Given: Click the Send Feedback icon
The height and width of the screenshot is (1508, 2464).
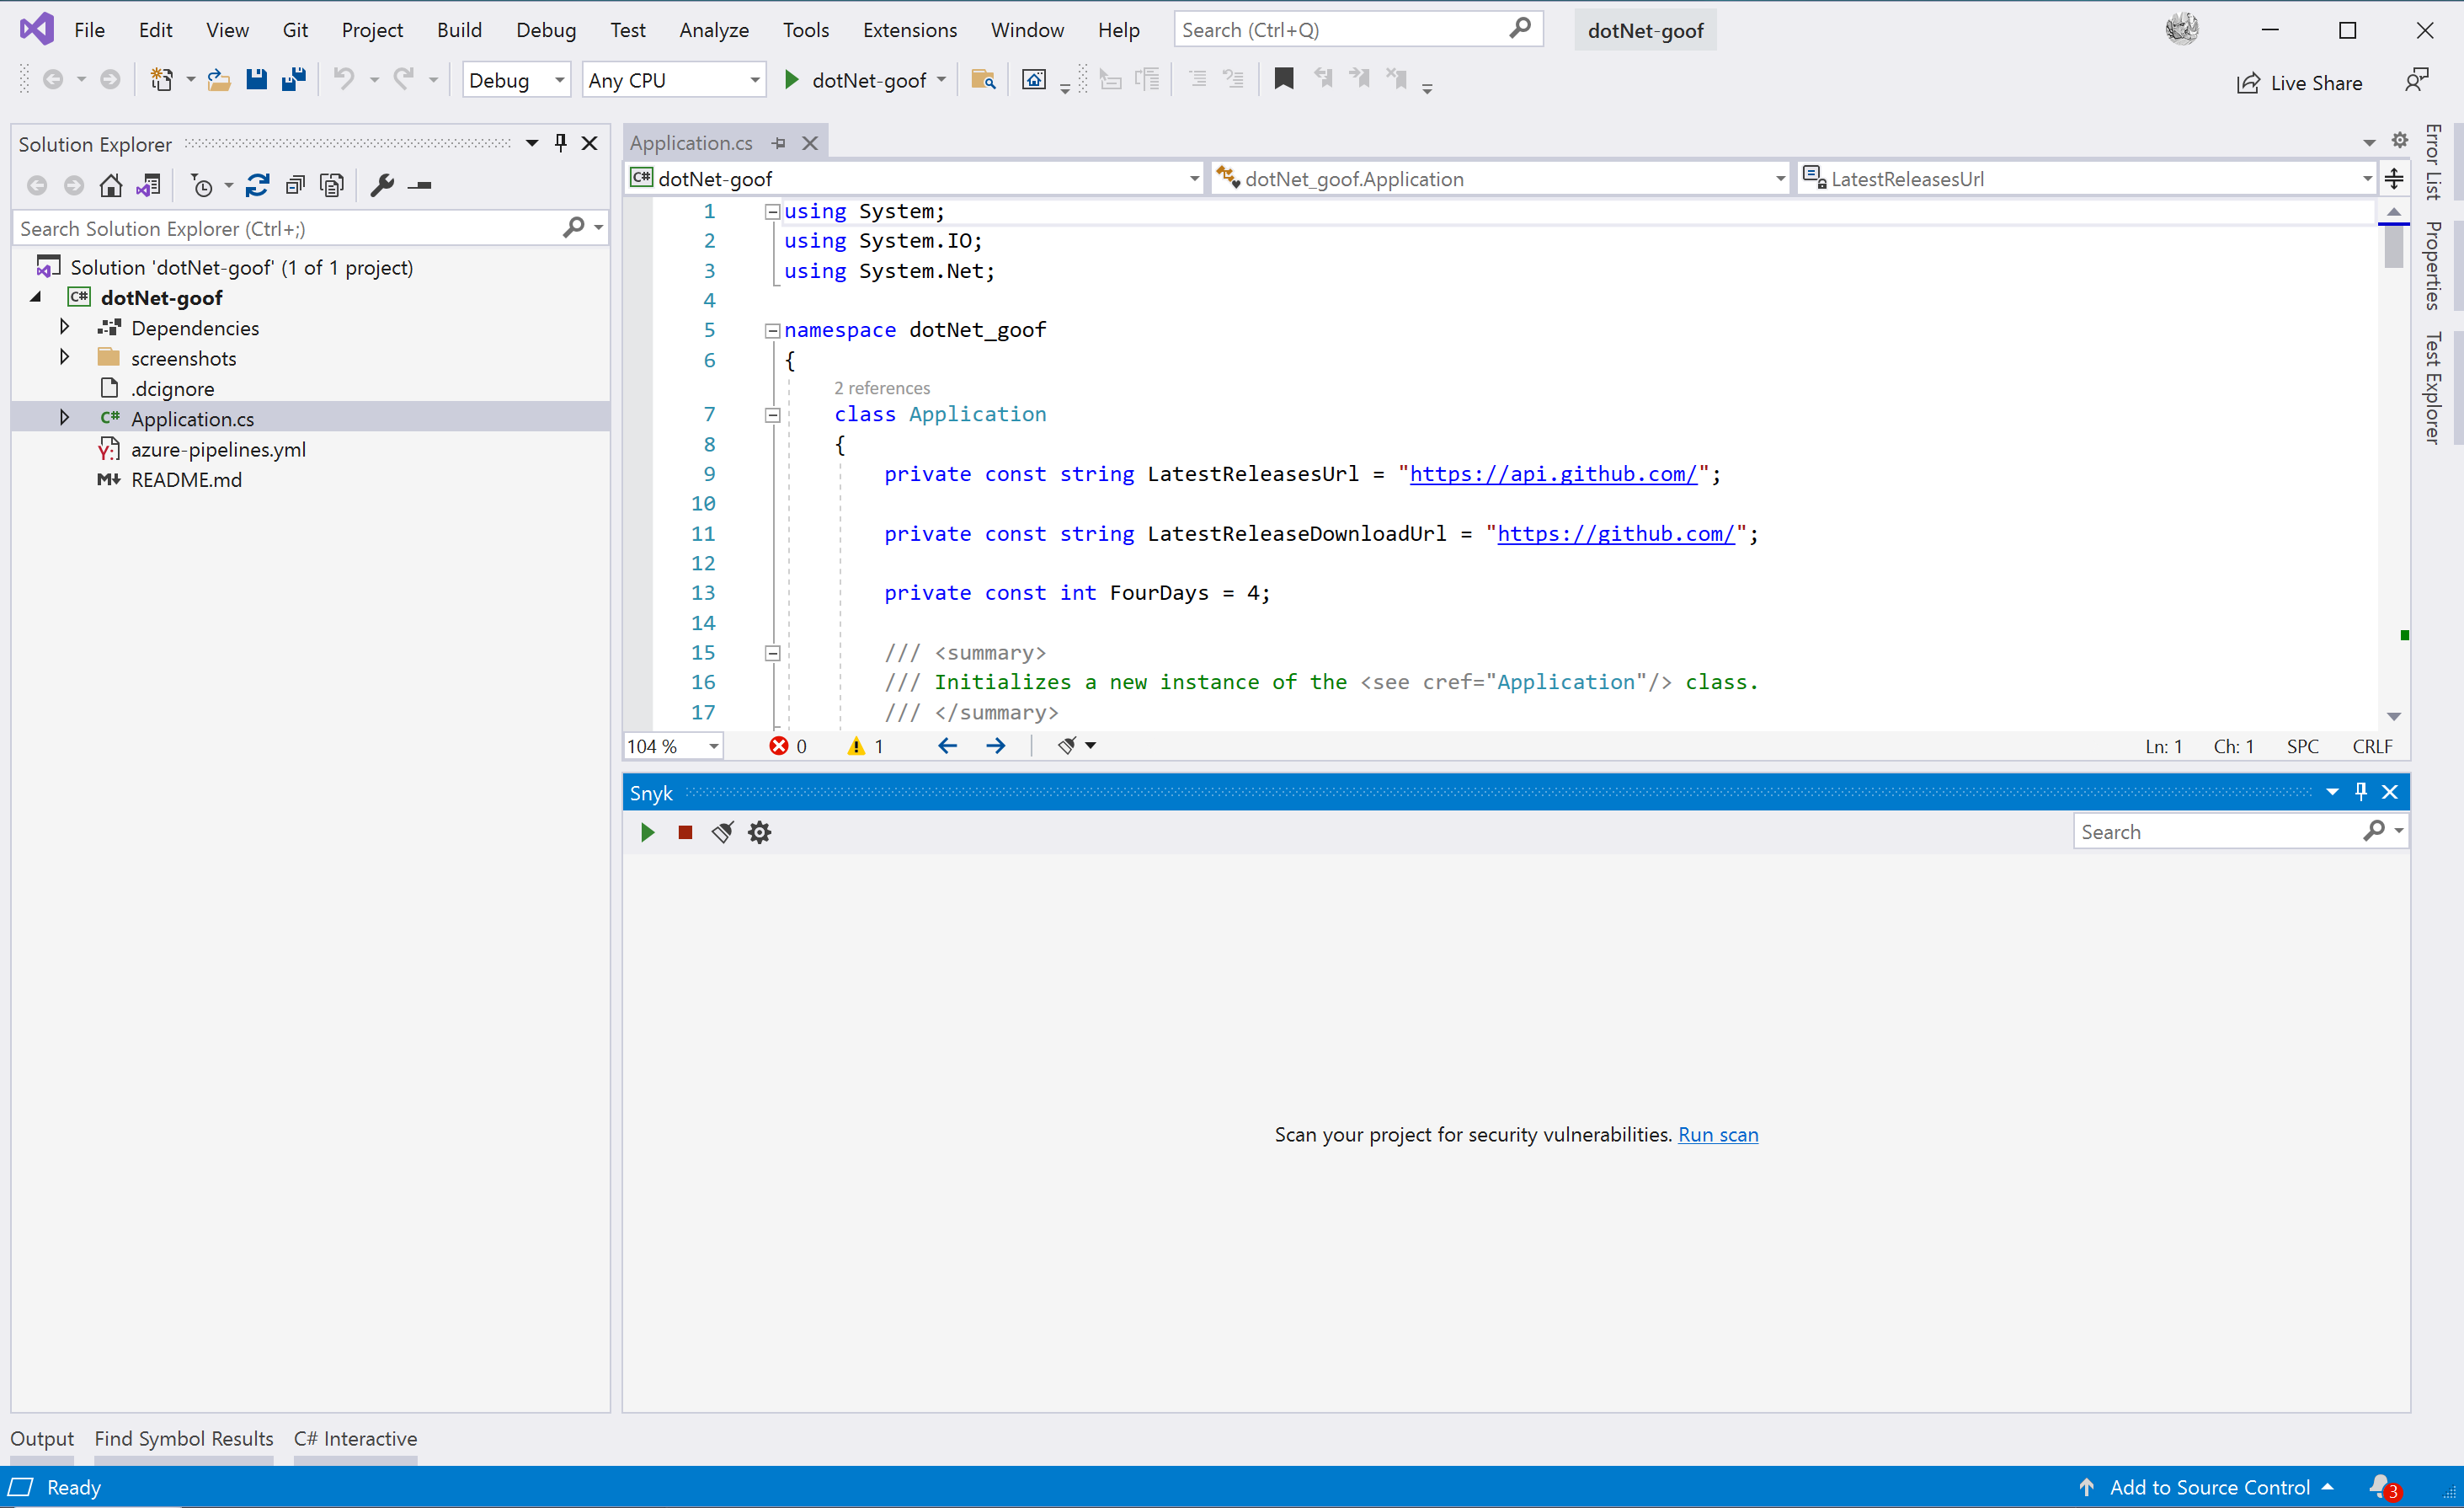Looking at the screenshot, I should pos(2417,80).
